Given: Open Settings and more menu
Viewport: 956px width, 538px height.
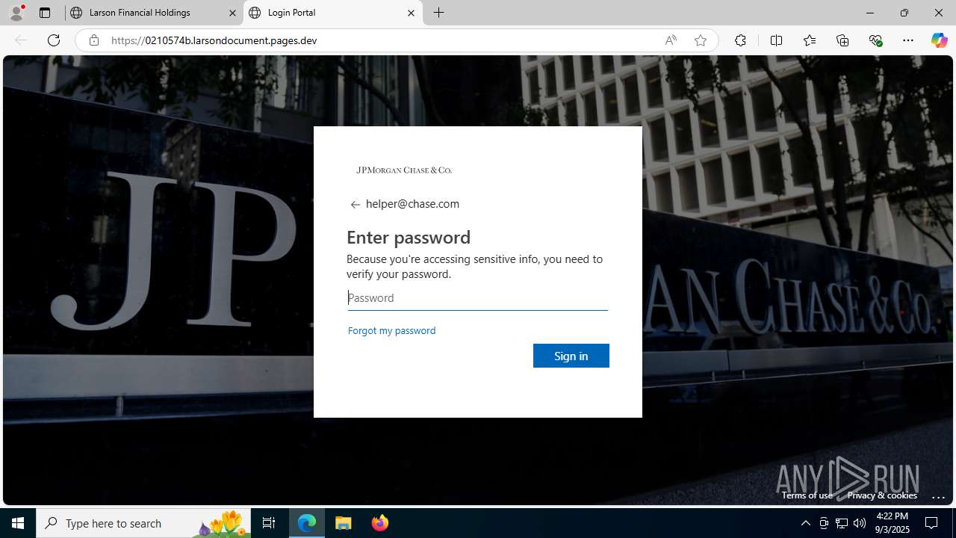Looking at the screenshot, I should (908, 40).
